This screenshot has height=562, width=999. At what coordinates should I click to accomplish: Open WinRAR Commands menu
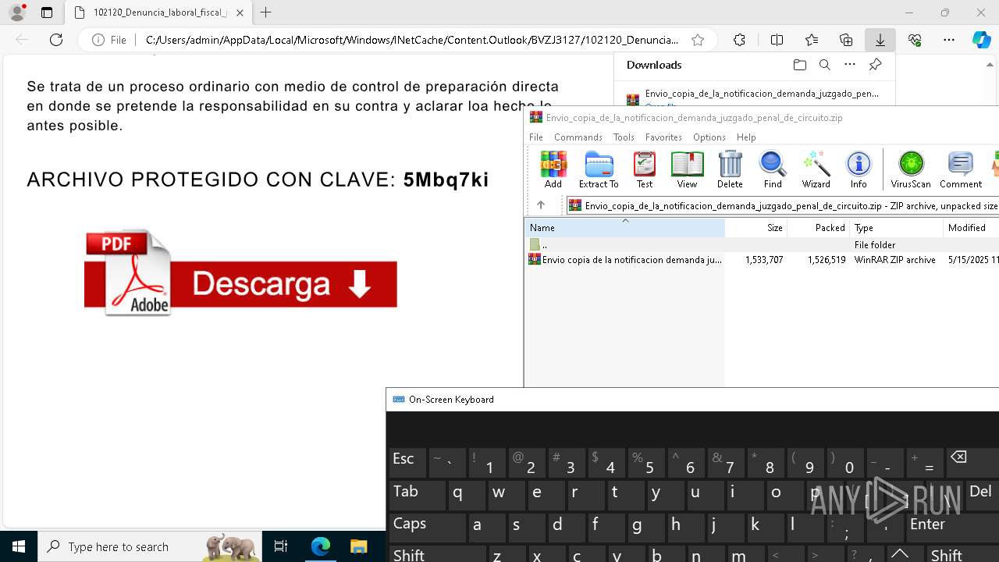(578, 137)
